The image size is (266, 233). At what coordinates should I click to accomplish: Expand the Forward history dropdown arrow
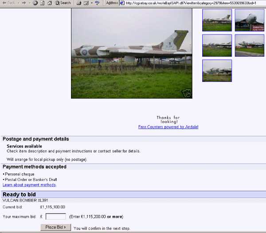tap(28, 3)
